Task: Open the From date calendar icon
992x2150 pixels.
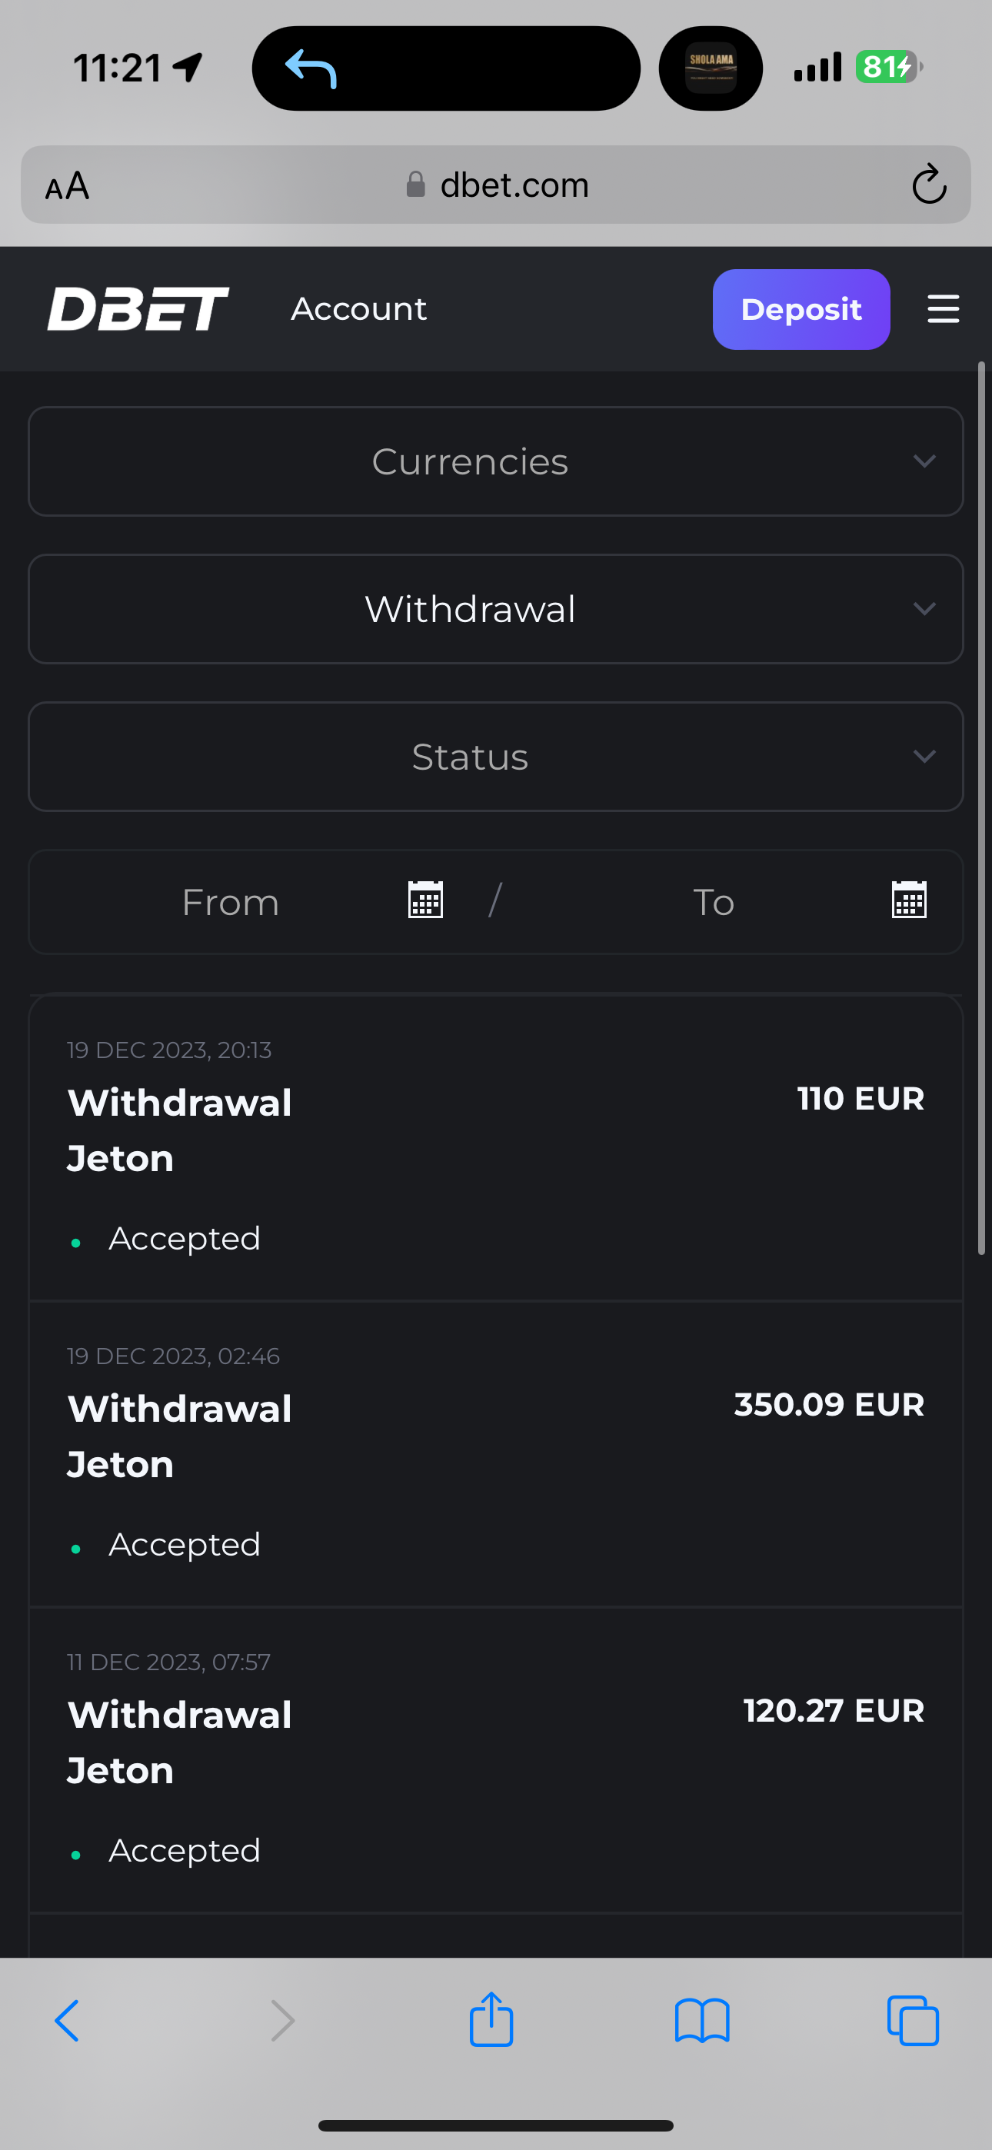Action: tap(425, 900)
